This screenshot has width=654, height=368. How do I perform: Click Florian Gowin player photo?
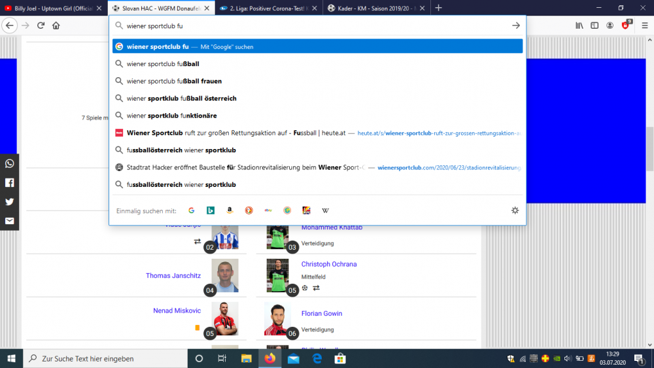point(277,319)
